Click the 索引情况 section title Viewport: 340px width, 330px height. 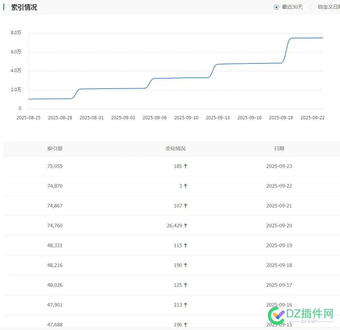click(x=24, y=7)
